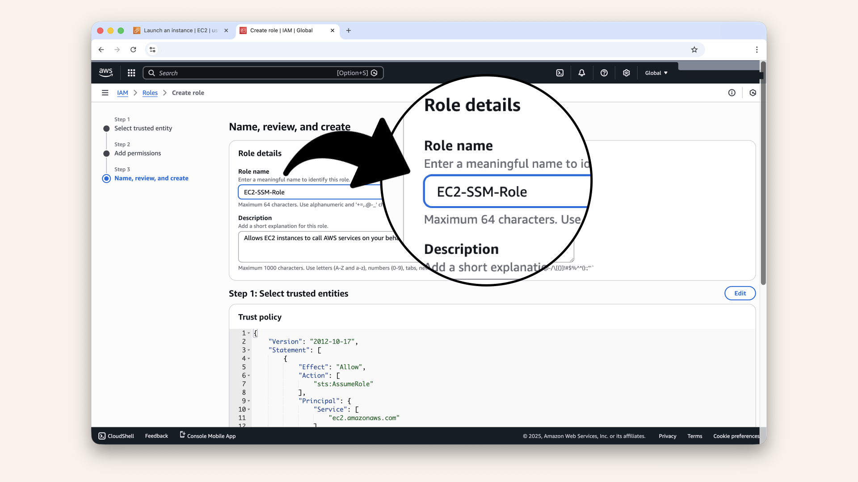This screenshot has width=858, height=482.
Task: Collapse the Statement fold arrow on line 3
Action: (249, 350)
